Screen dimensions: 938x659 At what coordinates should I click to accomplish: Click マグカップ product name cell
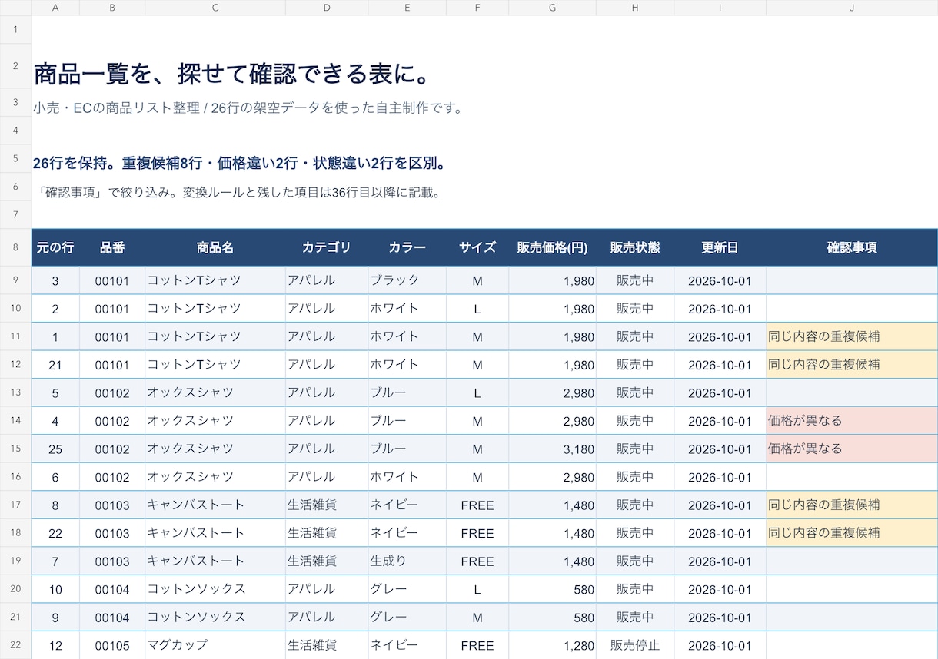coord(215,645)
